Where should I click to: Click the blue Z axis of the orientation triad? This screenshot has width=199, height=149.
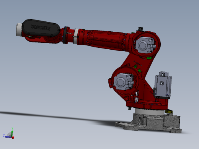8,137
